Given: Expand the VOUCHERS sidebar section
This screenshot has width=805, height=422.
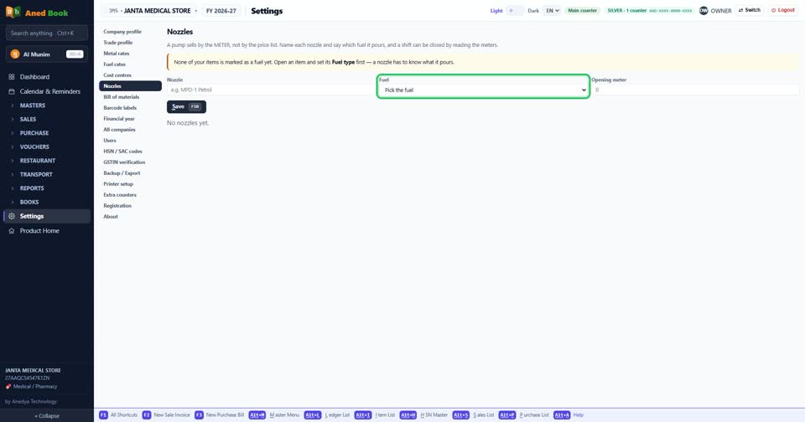Looking at the screenshot, I should tap(34, 147).
